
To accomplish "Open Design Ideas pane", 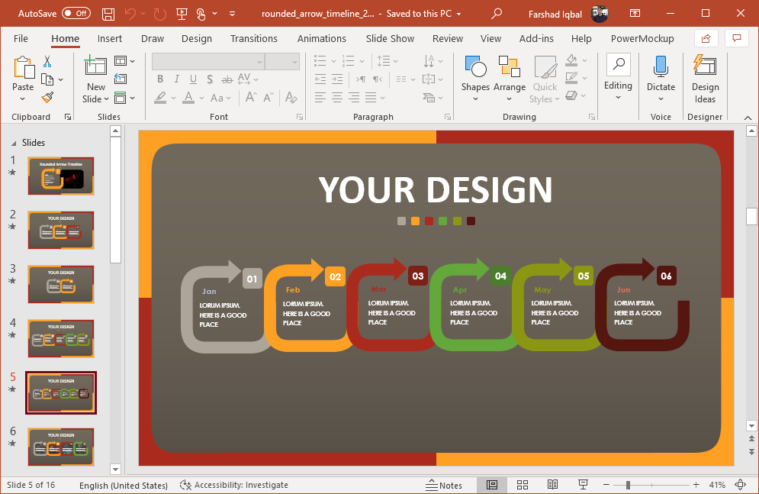I will click(705, 79).
